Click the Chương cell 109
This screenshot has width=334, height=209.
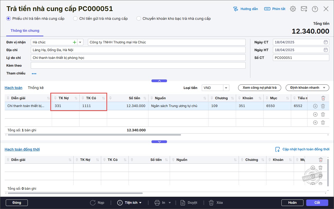pyautogui.click(x=222, y=106)
